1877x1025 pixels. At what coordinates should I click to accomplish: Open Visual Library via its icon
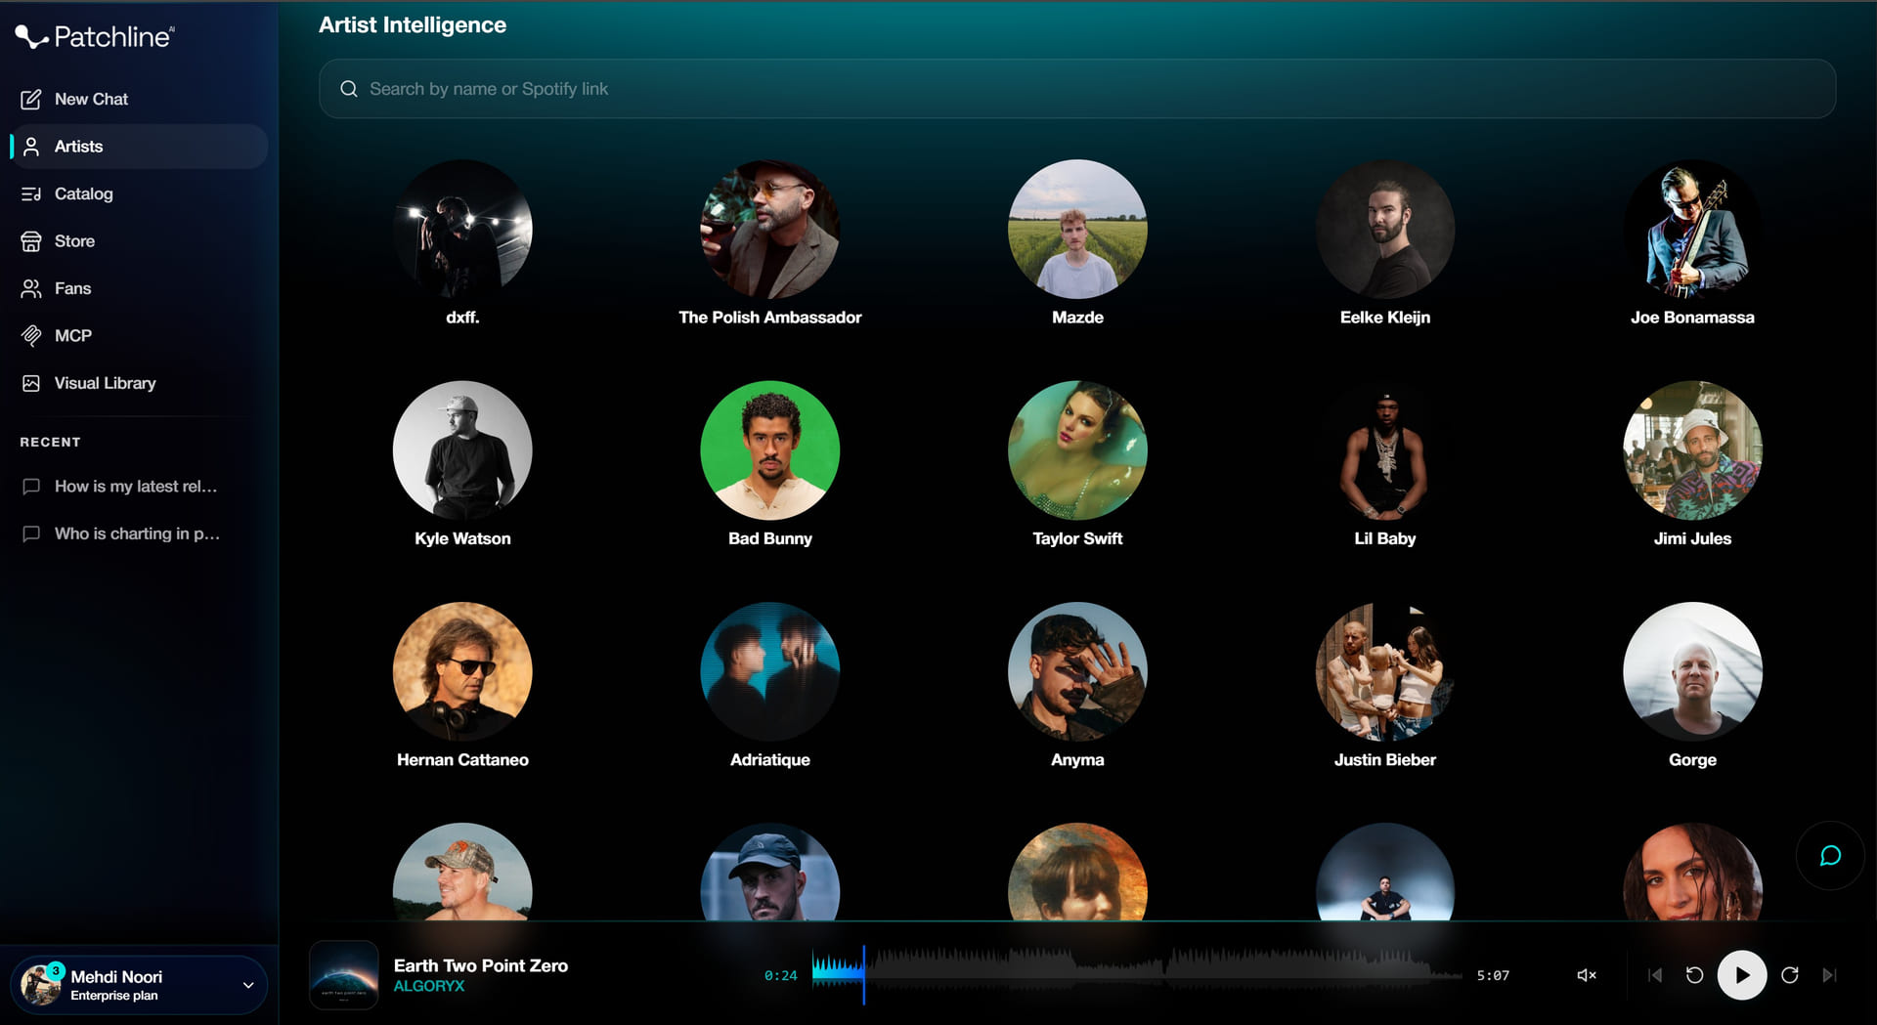(x=31, y=383)
